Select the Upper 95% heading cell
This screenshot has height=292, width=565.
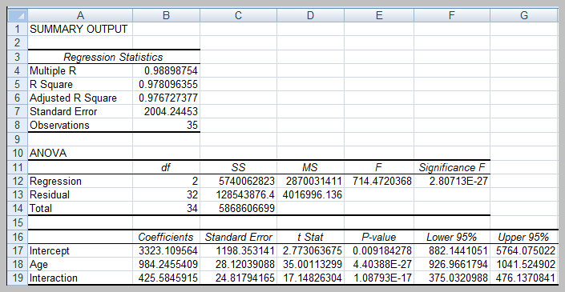[x=524, y=237]
